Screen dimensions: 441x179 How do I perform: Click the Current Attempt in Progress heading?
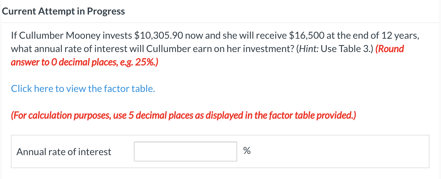point(63,11)
